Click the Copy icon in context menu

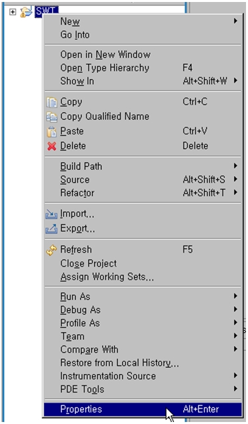[51, 102]
